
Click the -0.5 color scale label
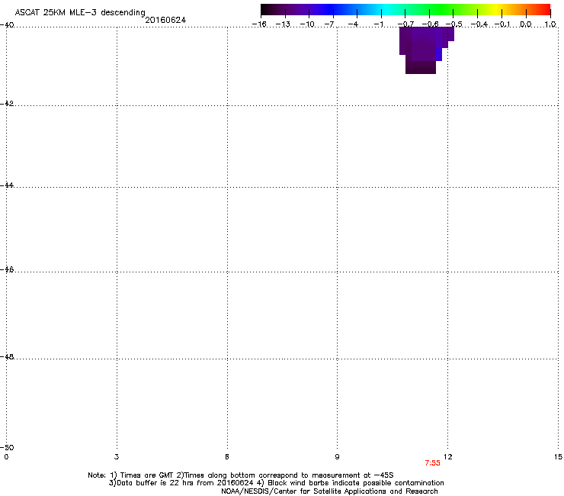click(454, 24)
